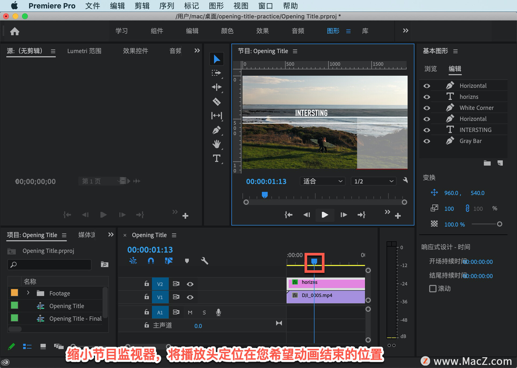Mute track A1 with M button

(190, 312)
